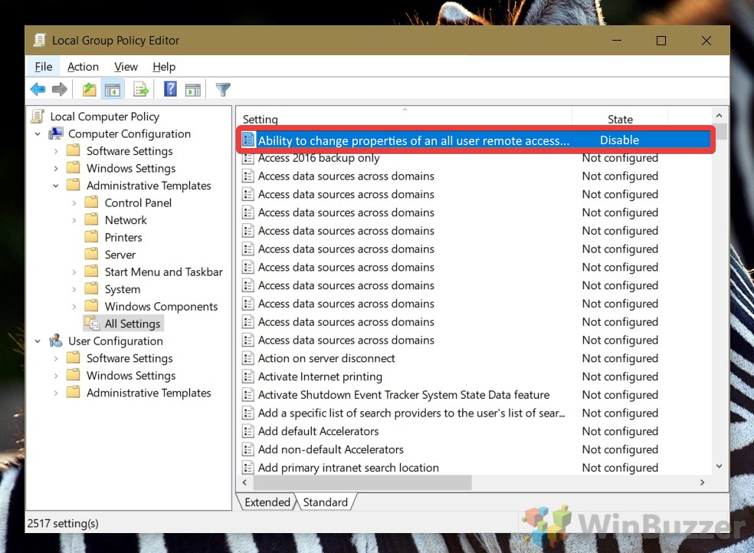Select Software Settings under User Configuration

pyautogui.click(x=129, y=358)
